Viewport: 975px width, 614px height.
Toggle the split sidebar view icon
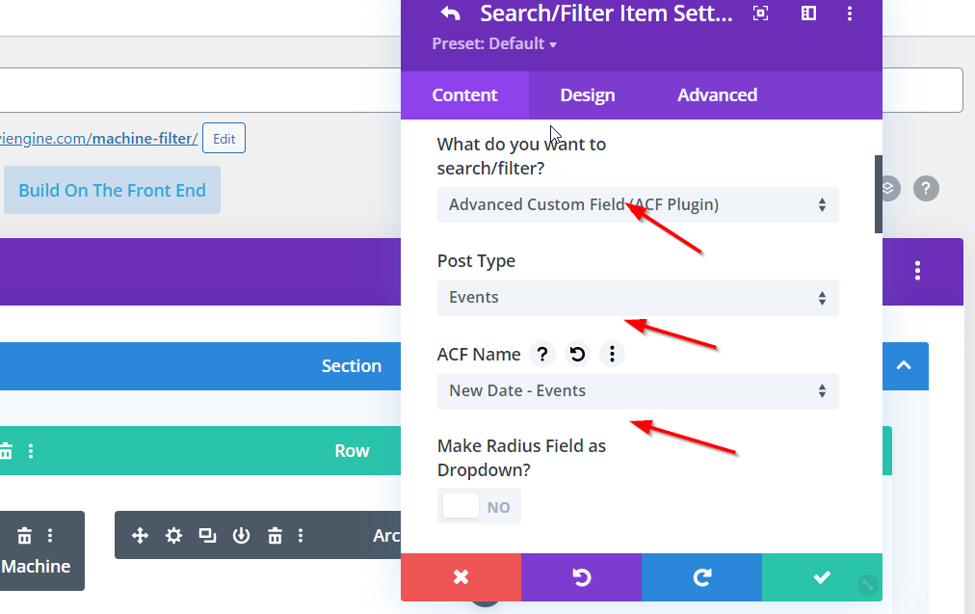808,13
